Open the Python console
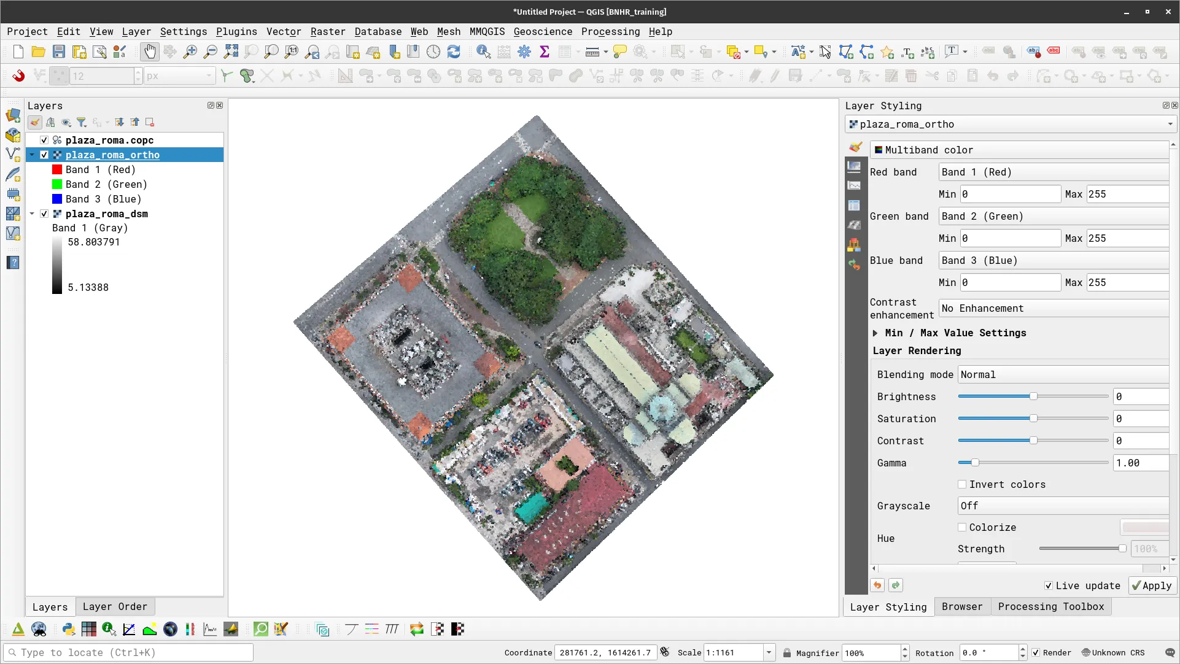 (x=68, y=629)
